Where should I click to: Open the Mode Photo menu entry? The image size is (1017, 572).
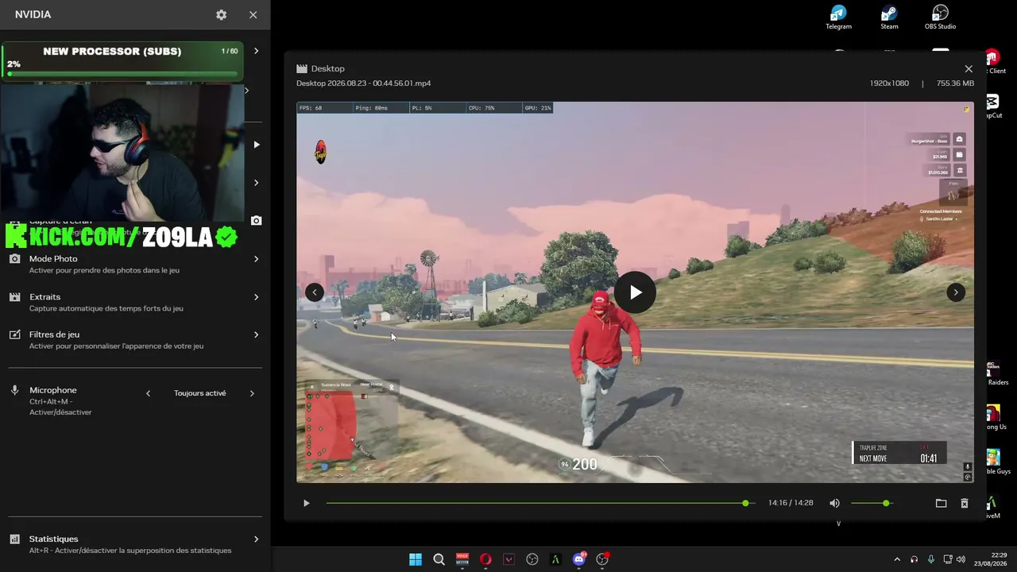[135, 264]
